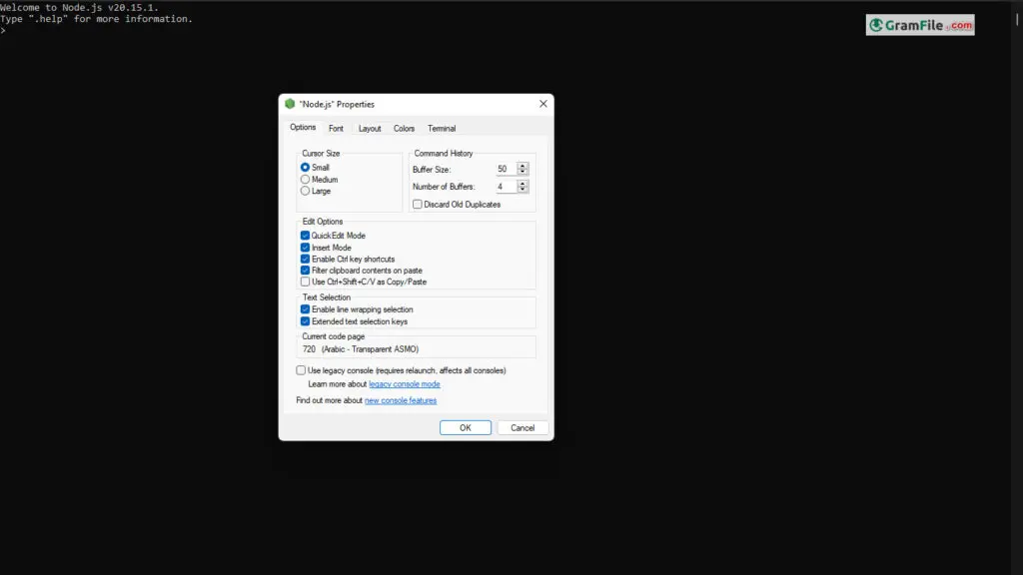Open the legacy console mode link

pyautogui.click(x=405, y=384)
